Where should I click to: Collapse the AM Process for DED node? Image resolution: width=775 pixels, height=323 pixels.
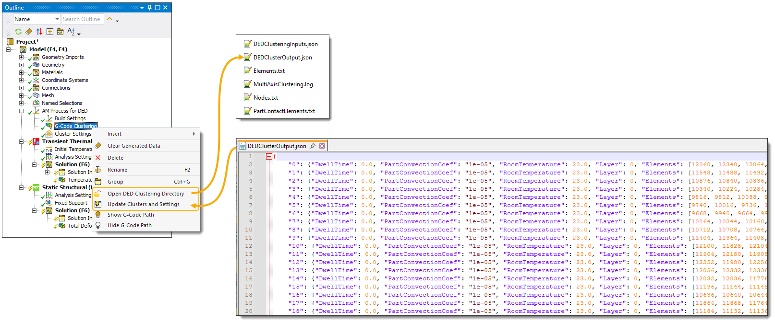click(21, 111)
